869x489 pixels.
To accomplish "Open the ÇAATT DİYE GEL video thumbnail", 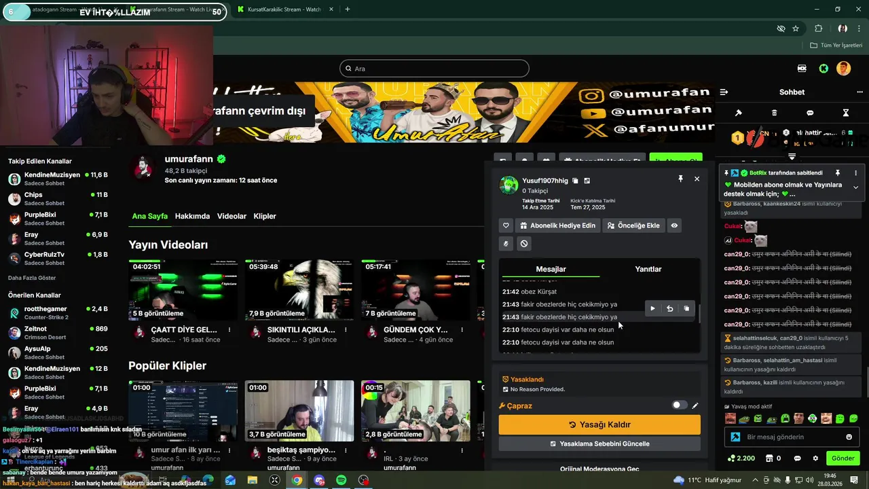I will tap(183, 290).
